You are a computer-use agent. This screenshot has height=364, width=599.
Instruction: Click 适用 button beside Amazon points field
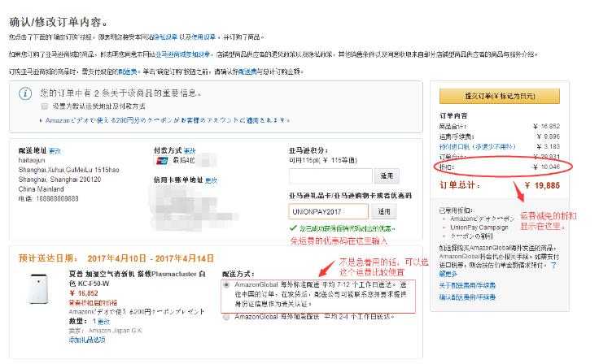387,175
